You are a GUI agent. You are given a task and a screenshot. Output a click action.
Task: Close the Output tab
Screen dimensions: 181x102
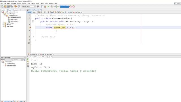pyautogui.click(x=51, y=57)
